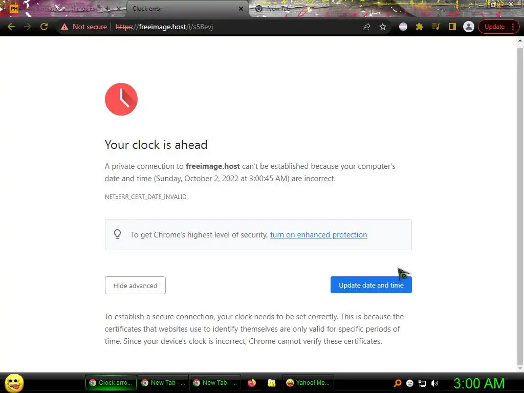Open Yahoo! Messenger taskbar window

[x=308, y=383]
